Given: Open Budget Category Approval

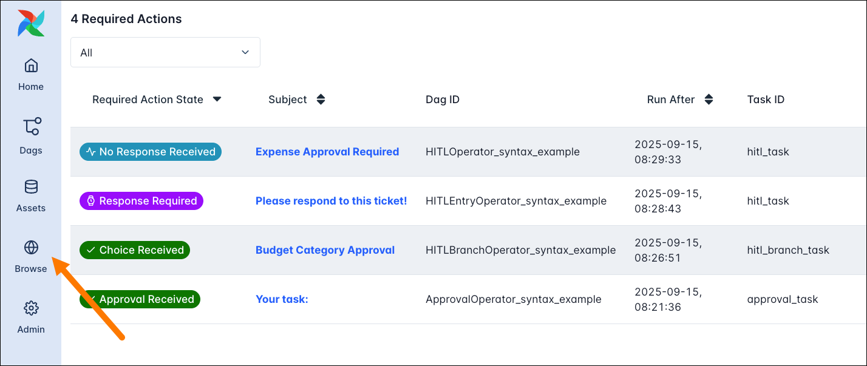Looking at the screenshot, I should click(x=325, y=249).
